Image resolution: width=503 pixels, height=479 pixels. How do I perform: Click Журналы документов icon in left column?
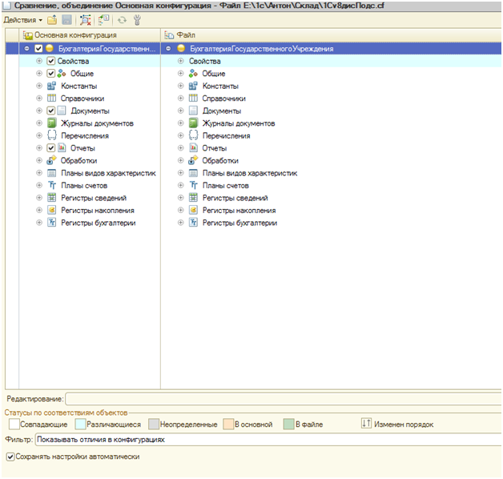(51, 123)
